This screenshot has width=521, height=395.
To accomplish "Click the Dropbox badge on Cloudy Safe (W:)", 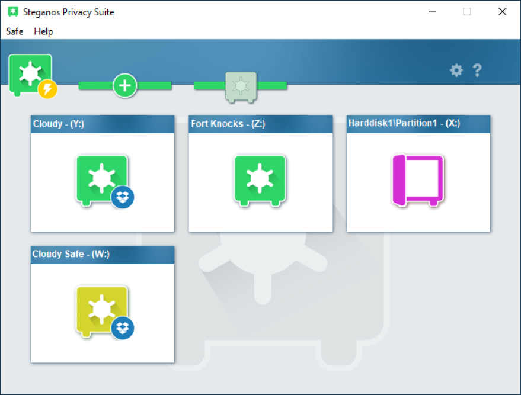I will click(123, 328).
